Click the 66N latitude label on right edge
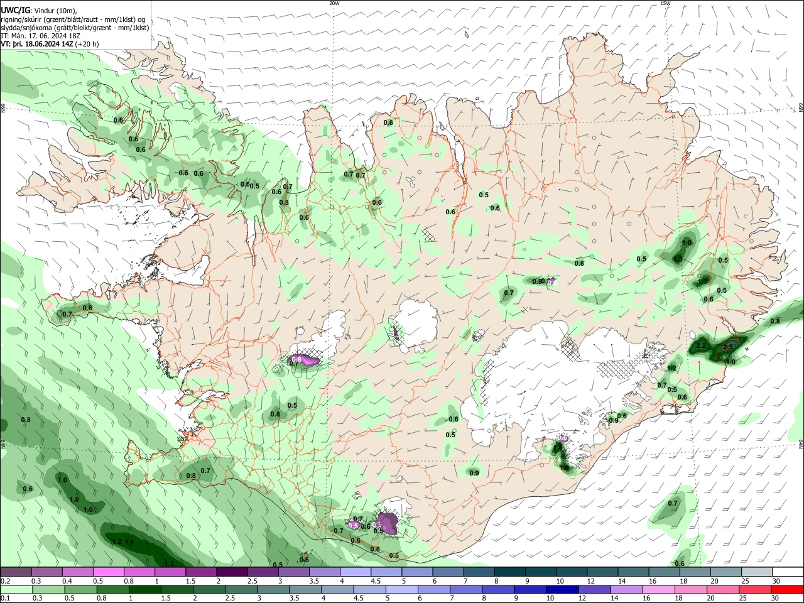The image size is (804, 603). coord(801,108)
